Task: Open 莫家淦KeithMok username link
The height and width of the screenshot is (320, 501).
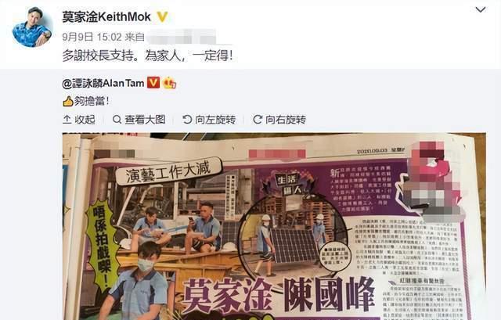Action: [106, 16]
